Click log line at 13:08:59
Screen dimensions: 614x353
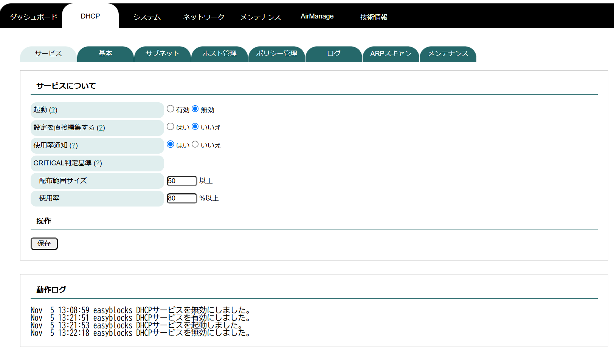140,310
